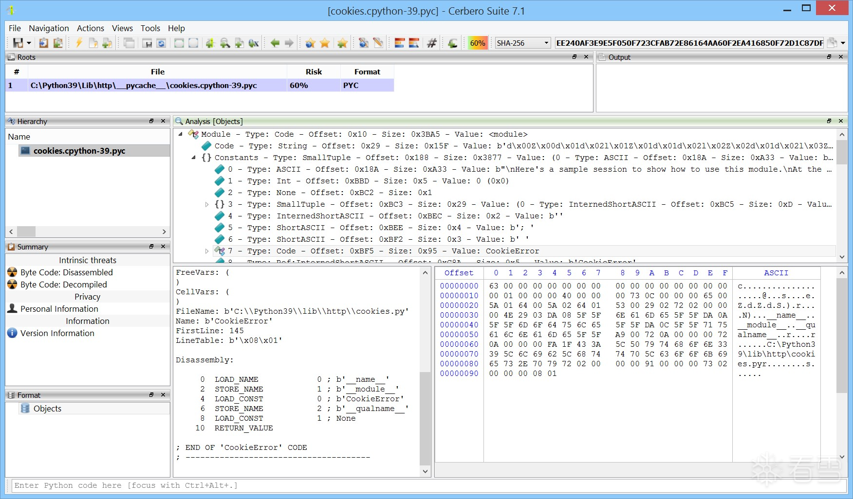Open the Tools menu
This screenshot has width=853, height=499.
tap(150, 28)
